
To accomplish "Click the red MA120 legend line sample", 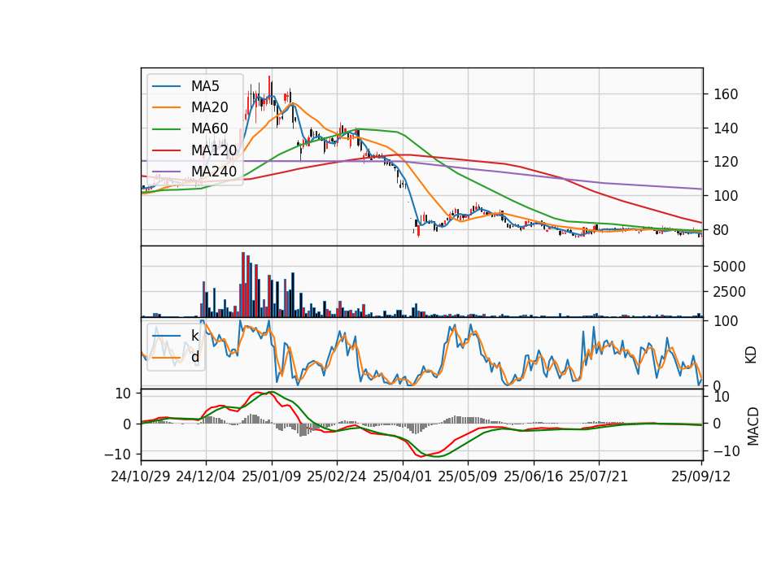I will click(x=166, y=150).
